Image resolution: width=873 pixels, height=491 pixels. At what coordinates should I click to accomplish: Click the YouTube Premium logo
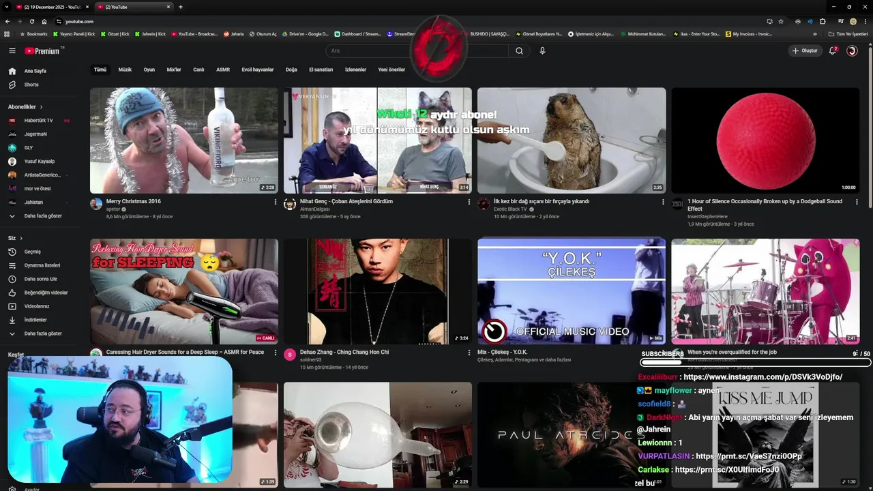click(x=44, y=50)
